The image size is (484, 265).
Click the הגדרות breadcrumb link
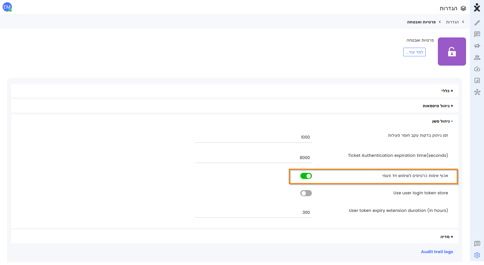tap(452, 22)
